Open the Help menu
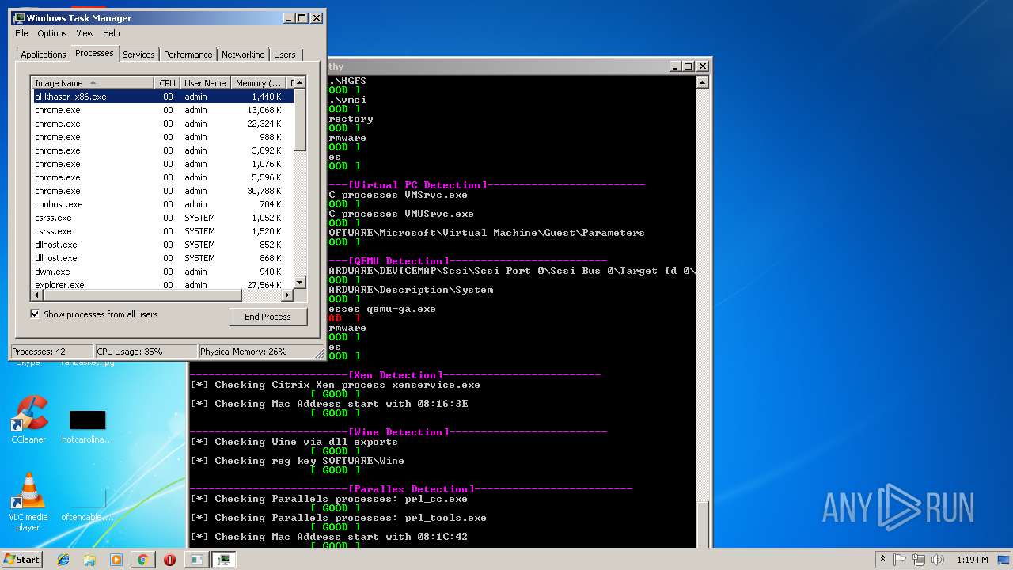1013x570 pixels. point(111,33)
